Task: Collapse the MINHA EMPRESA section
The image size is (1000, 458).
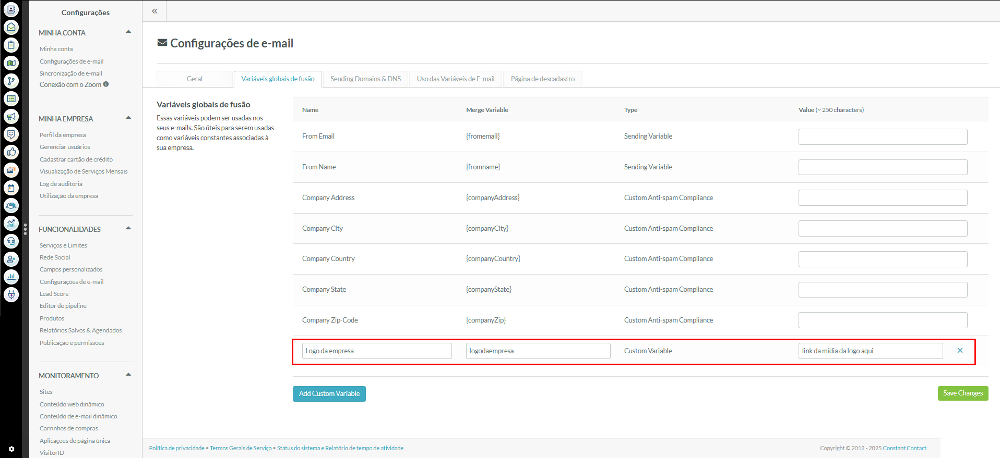Action: pos(128,118)
